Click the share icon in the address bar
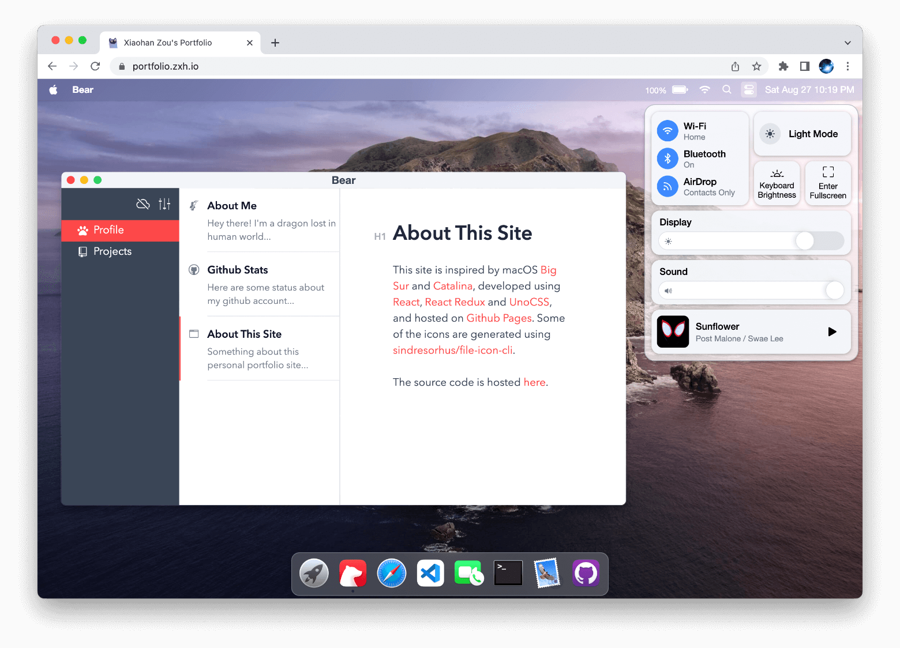Viewport: 900px width, 648px height. [735, 66]
